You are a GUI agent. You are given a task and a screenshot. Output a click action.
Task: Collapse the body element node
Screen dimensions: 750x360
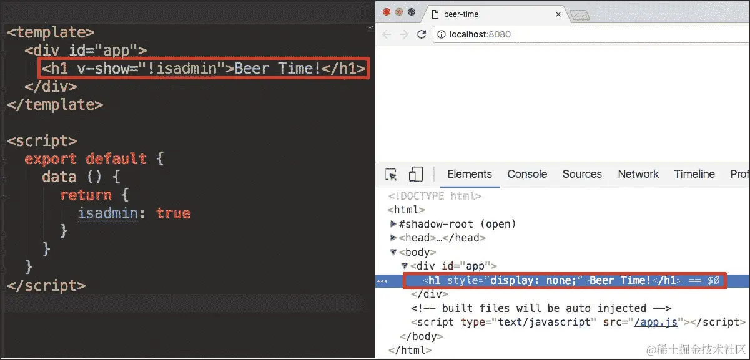tap(393, 252)
